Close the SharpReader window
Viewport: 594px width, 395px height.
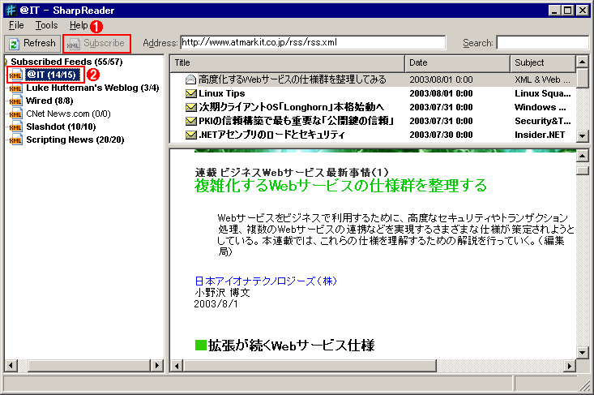point(583,11)
